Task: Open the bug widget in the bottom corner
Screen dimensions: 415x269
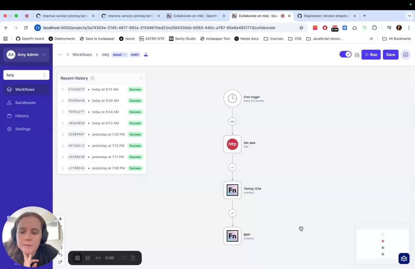Action: 404,258
